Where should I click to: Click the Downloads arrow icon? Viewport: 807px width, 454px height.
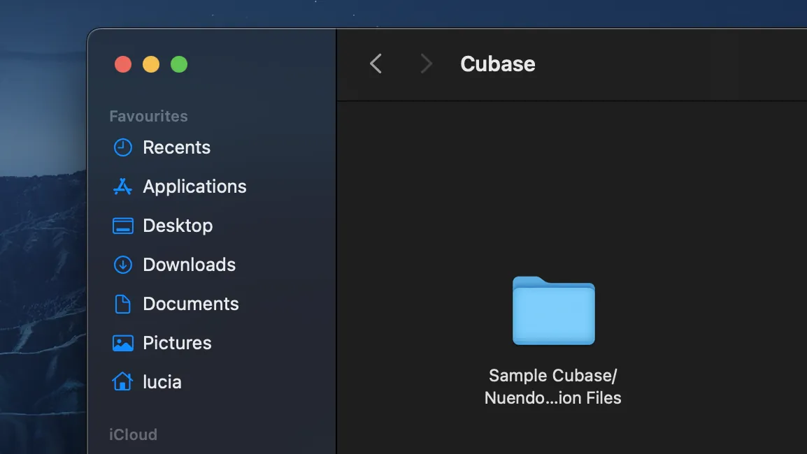pyautogui.click(x=122, y=265)
